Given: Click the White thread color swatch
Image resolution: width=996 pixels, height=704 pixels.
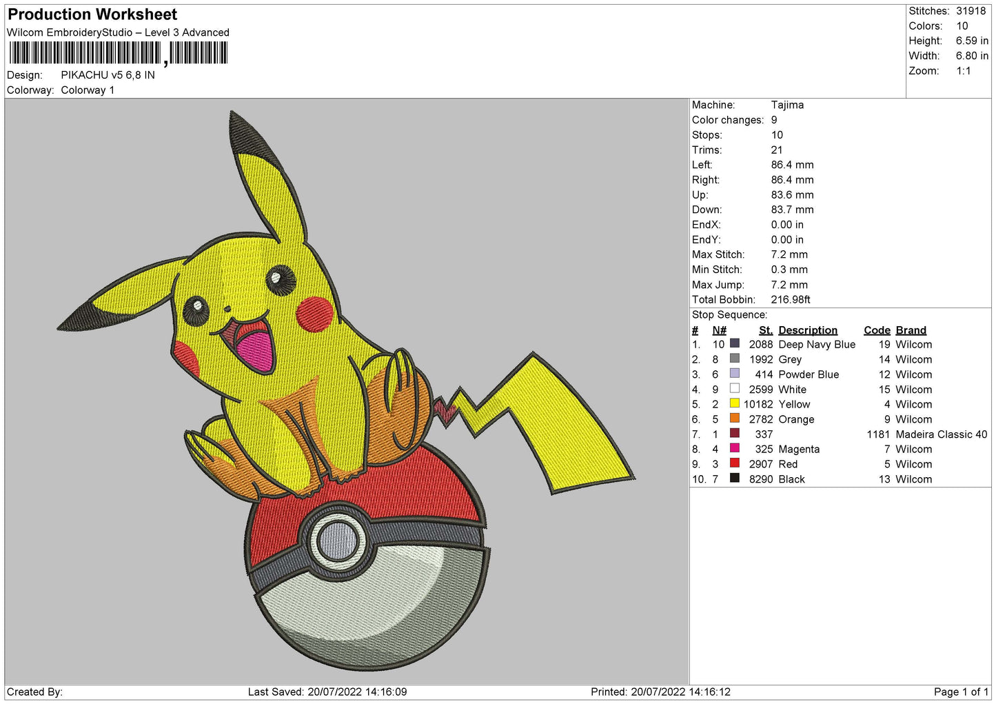Looking at the screenshot, I should (x=735, y=389).
